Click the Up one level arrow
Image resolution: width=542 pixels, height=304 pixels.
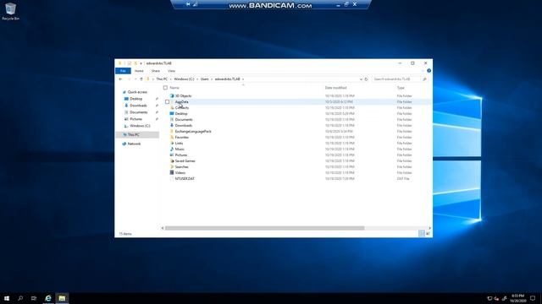(x=141, y=79)
